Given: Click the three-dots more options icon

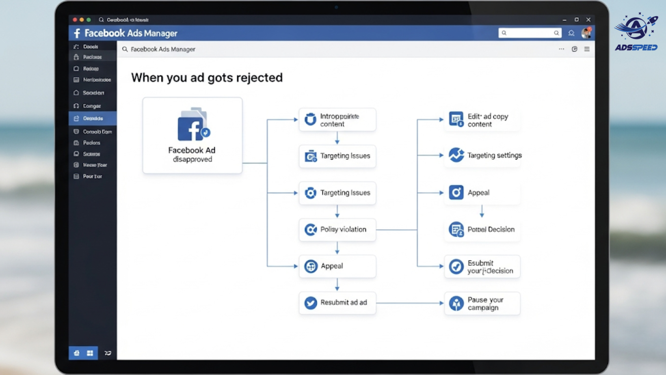Looking at the screenshot, I should tap(561, 49).
